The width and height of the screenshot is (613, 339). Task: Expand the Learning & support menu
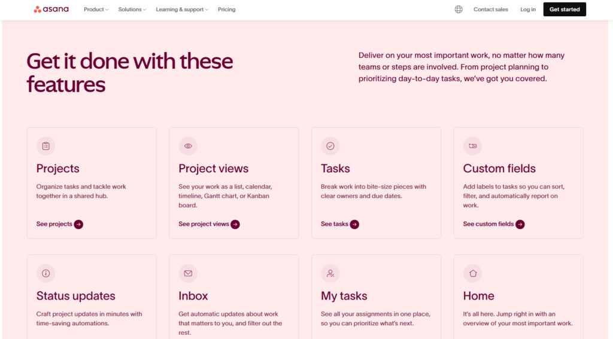tap(182, 10)
